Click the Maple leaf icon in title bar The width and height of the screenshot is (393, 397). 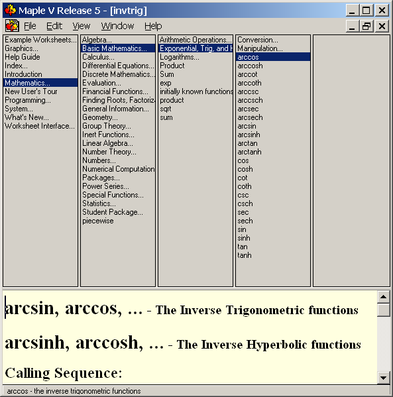(x=11, y=10)
